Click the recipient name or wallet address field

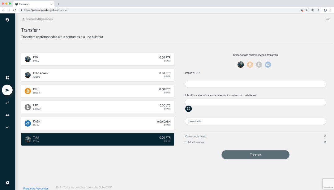(x=255, y=102)
